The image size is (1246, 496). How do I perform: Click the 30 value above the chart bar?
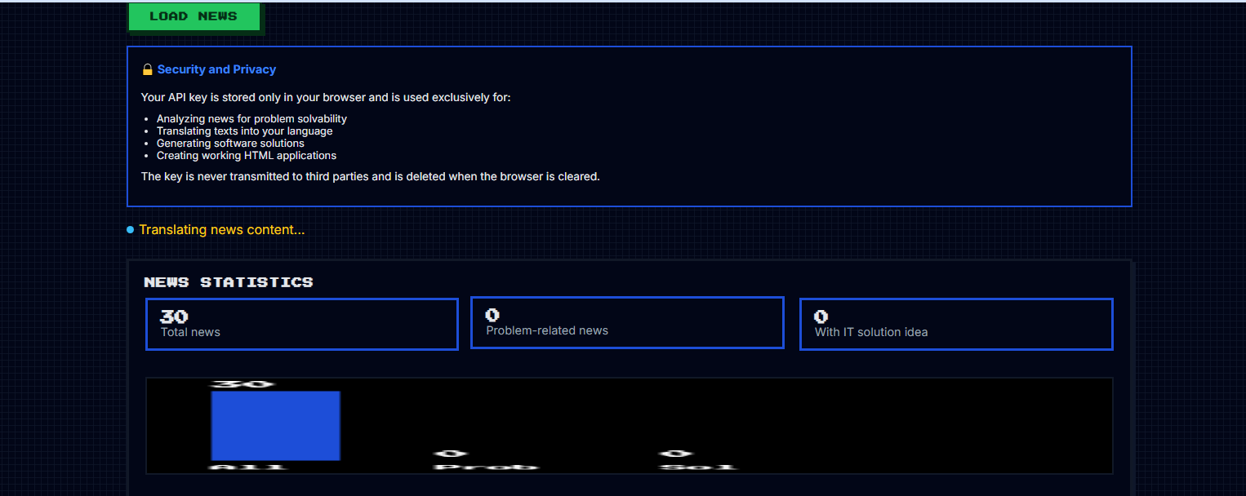point(243,384)
